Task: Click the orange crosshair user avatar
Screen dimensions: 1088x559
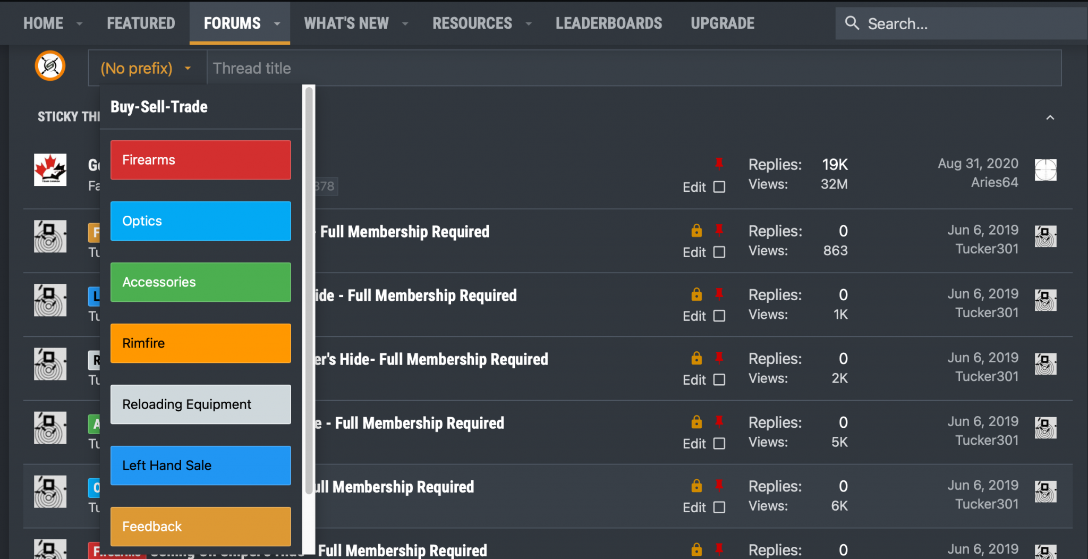Action: [50, 66]
